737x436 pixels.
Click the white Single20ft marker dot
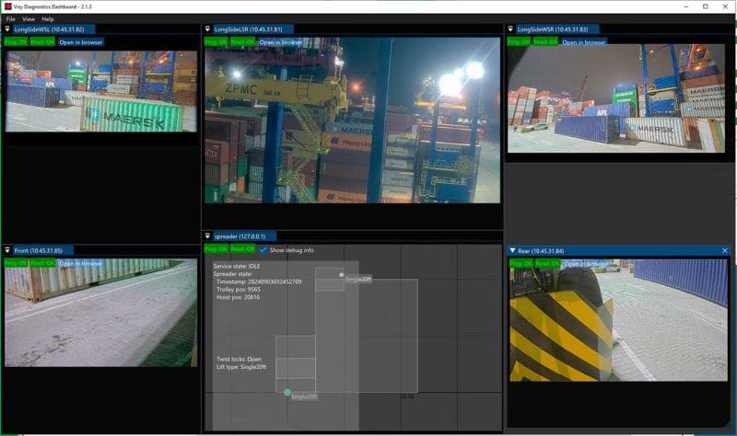click(x=341, y=275)
